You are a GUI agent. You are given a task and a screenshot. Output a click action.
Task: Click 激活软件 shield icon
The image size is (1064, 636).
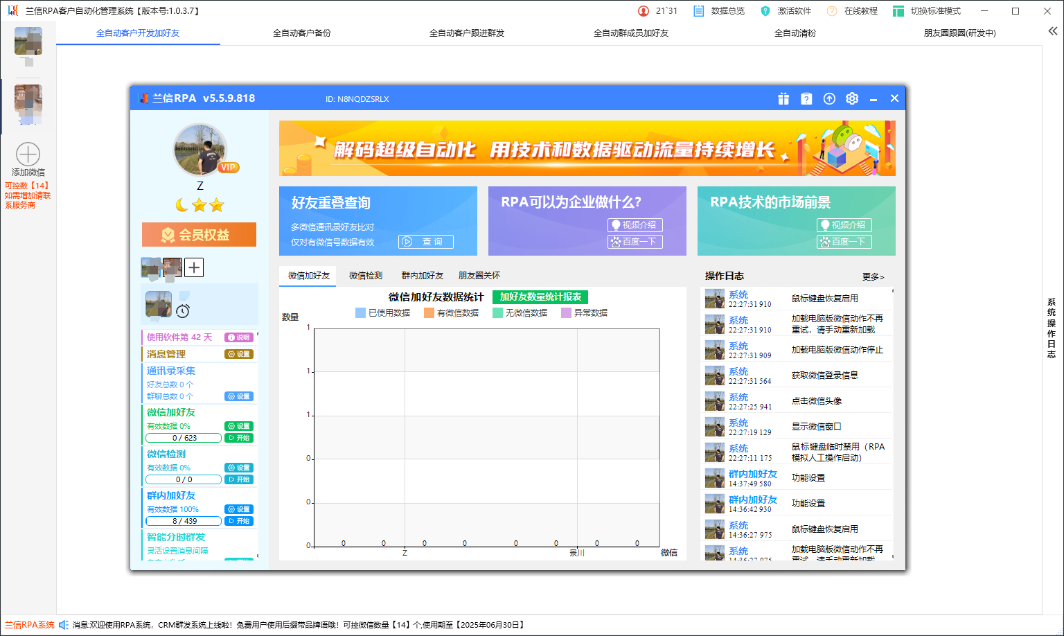click(x=765, y=11)
